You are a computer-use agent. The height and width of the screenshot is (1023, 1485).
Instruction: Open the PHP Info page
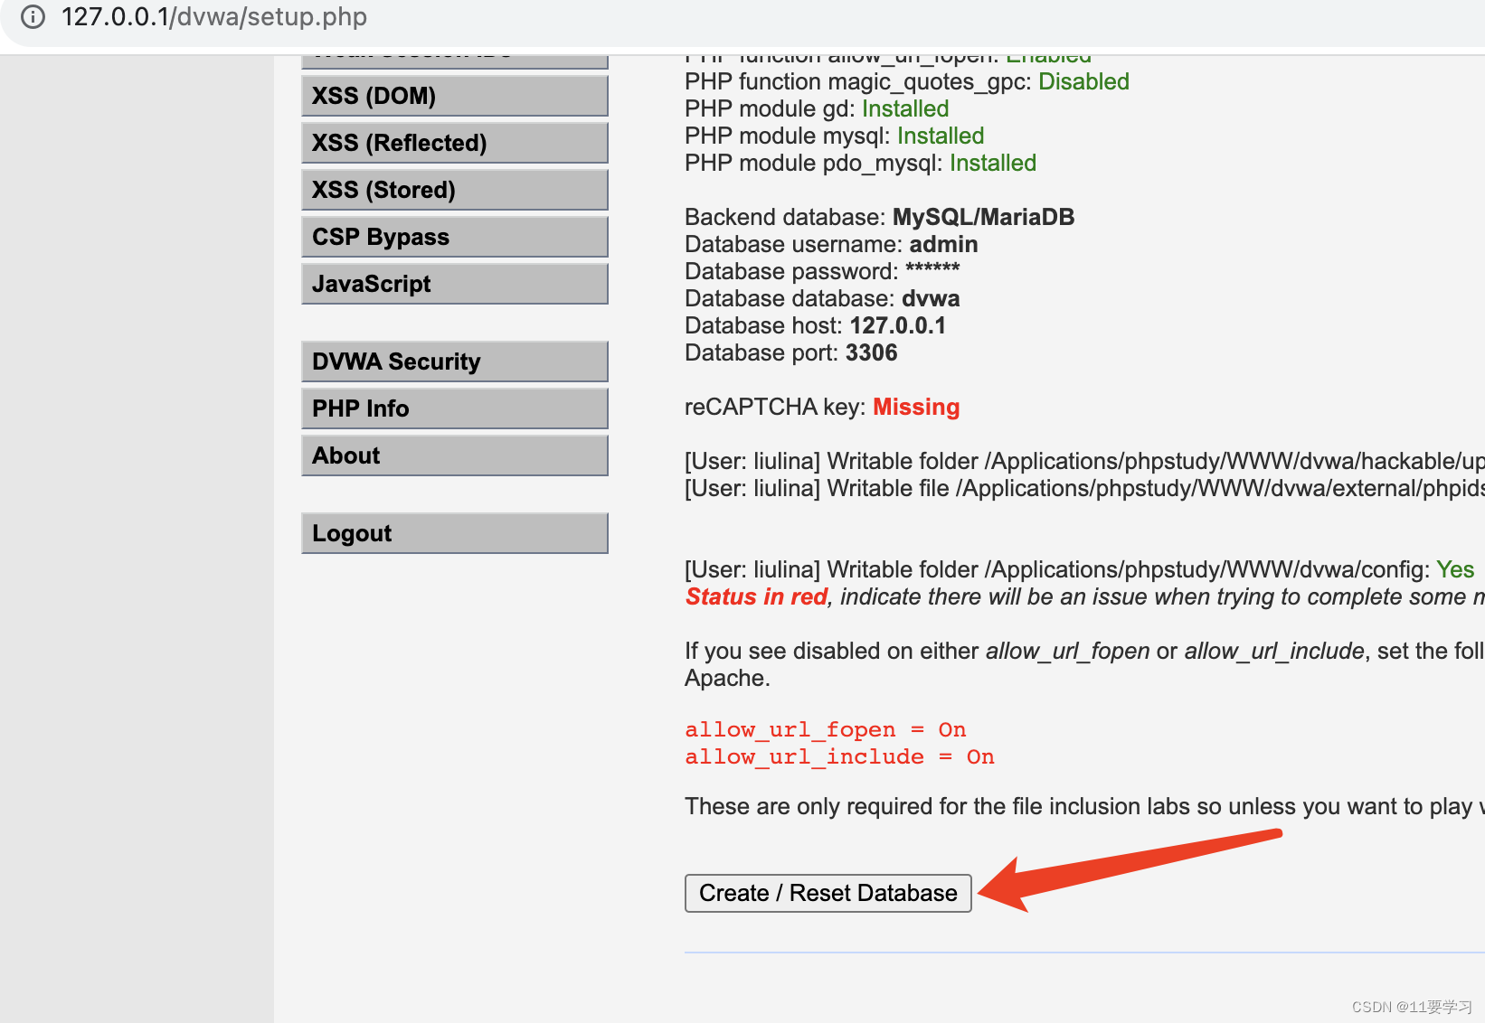click(455, 408)
